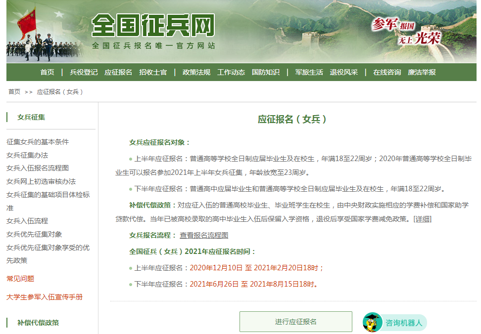Open the 廉洁举报 navigation item
This screenshot has width=481, height=334.
pos(422,72)
